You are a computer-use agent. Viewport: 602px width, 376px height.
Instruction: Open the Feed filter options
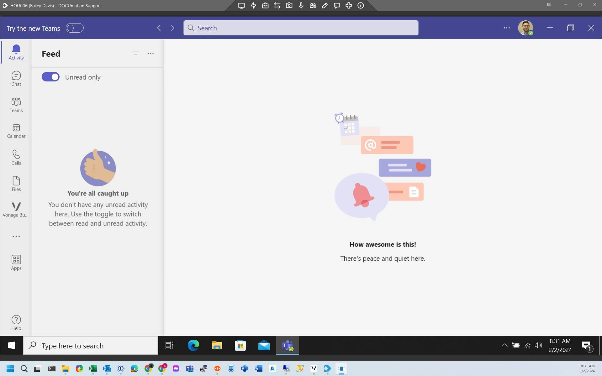click(135, 53)
